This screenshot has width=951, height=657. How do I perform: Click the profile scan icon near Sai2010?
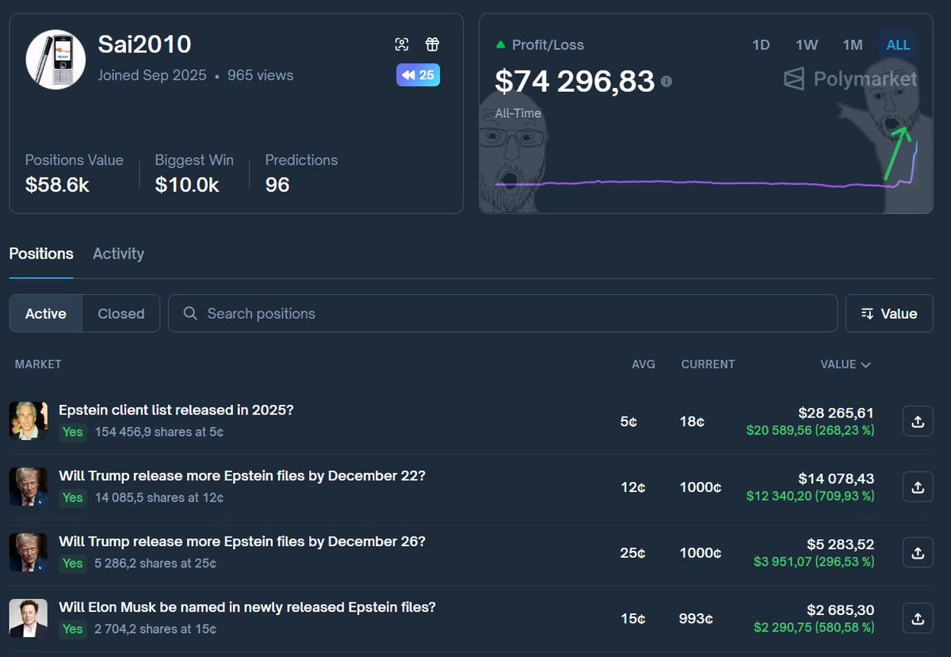click(x=403, y=44)
